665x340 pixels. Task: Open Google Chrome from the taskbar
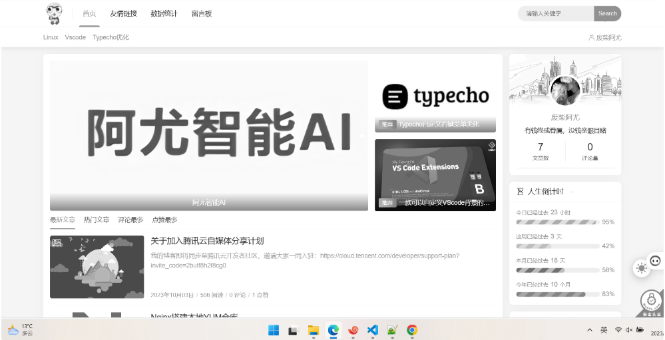(x=412, y=330)
